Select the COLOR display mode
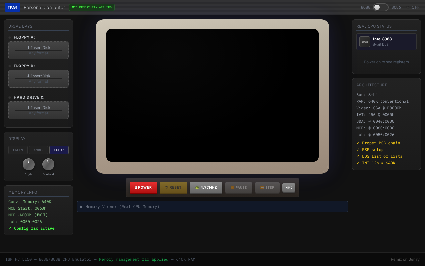This screenshot has width=425, height=266. click(59, 150)
